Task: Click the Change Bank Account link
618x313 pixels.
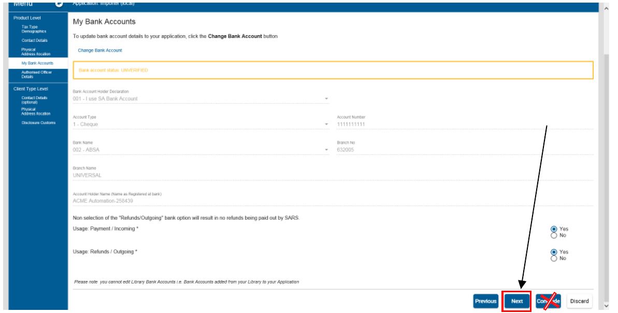Action: [99, 50]
